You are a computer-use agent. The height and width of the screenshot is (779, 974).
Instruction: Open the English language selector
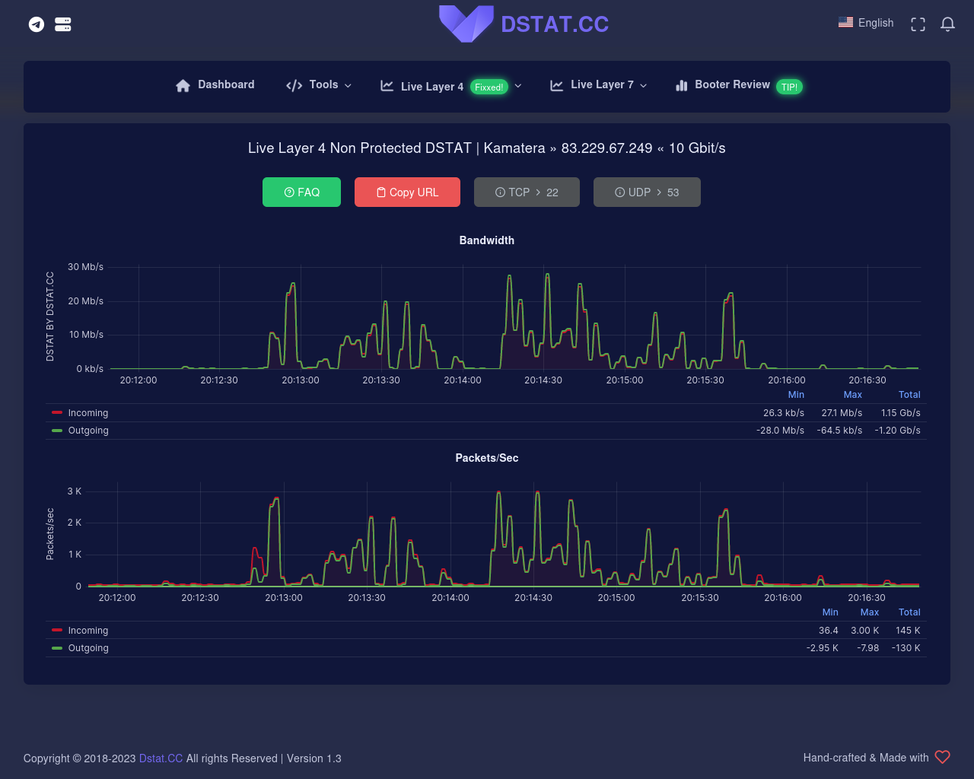coord(866,23)
